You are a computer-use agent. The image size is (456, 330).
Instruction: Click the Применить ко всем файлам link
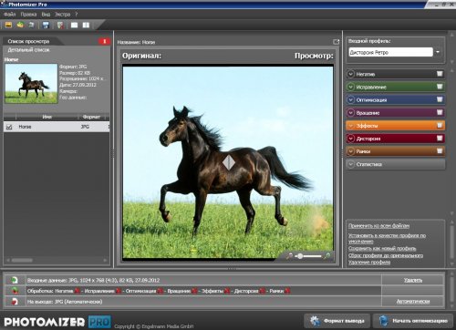(x=378, y=226)
